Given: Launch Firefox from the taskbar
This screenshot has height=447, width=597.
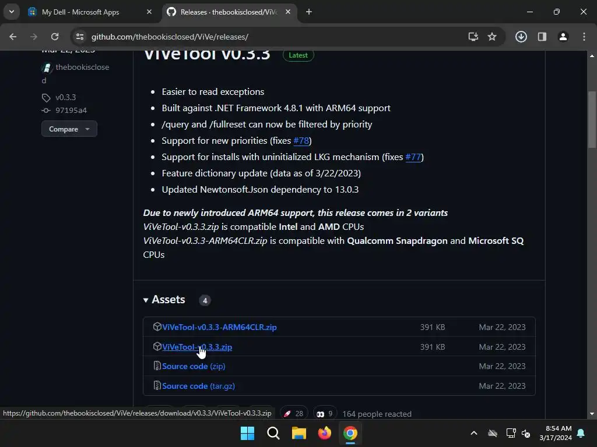Looking at the screenshot, I should coord(324,433).
